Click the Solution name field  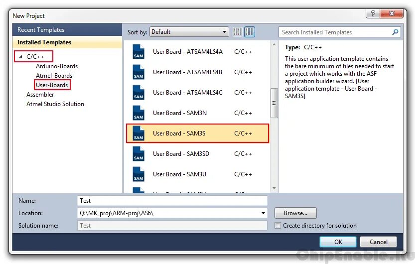coord(172,225)
